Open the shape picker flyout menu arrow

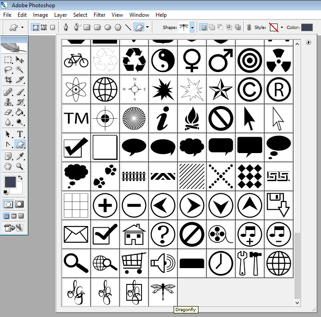tap(308, 43)
